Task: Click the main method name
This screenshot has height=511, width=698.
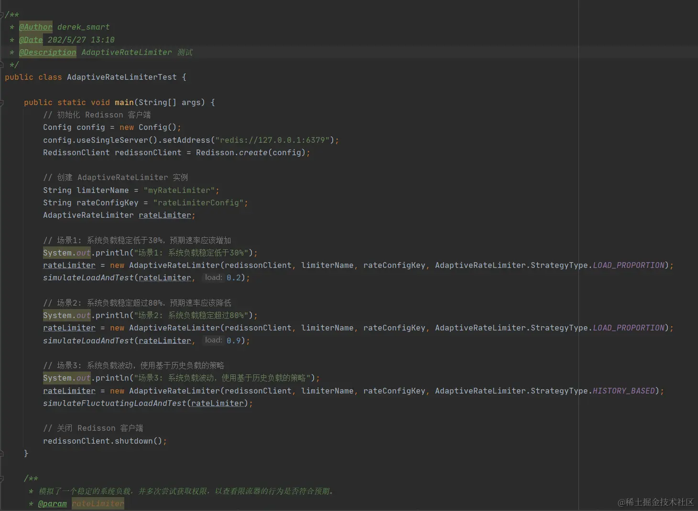Action: 124,102
